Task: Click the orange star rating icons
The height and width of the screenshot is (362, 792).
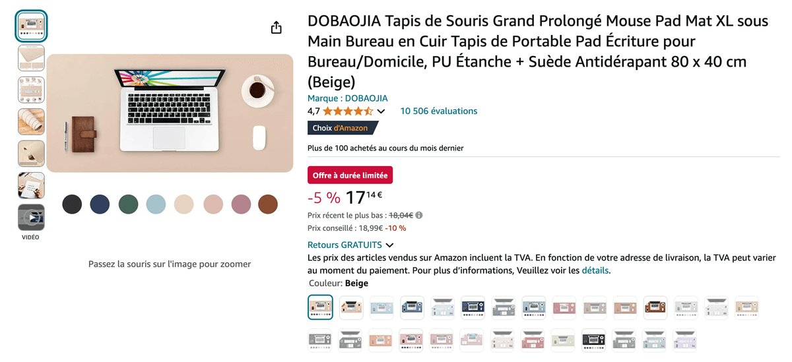Action: [348, 111]
